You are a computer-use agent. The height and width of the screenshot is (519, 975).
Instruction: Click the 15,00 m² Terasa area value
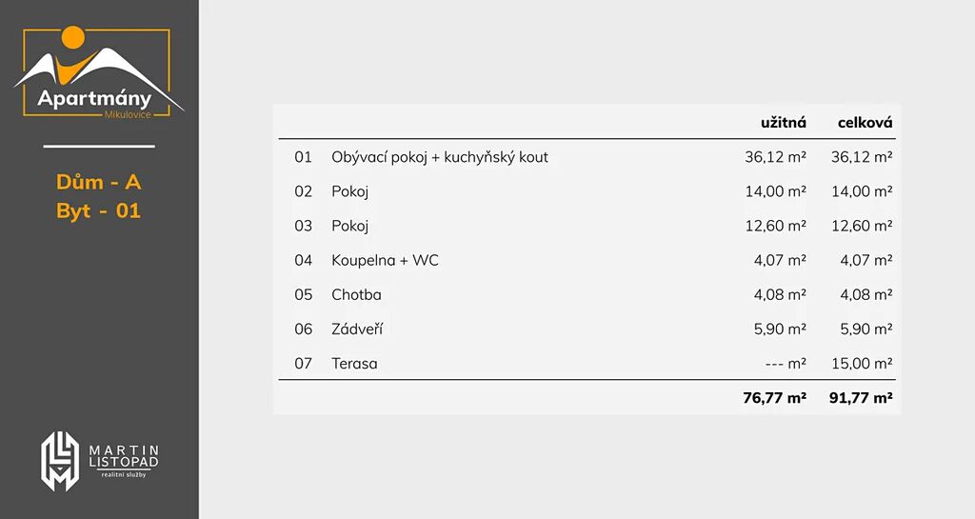point(862,363)
